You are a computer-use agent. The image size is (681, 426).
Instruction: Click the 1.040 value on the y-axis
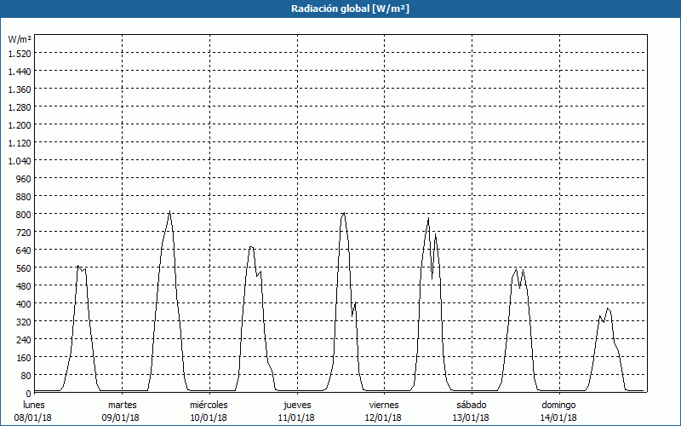[x=20, y=160]
